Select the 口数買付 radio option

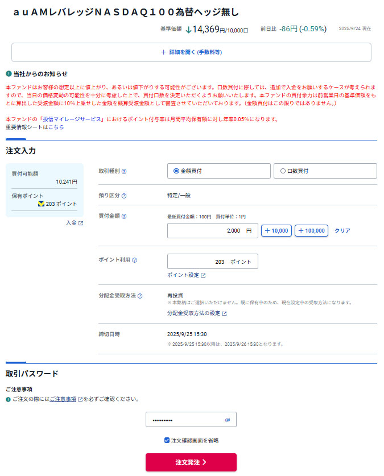coord(283,171)
